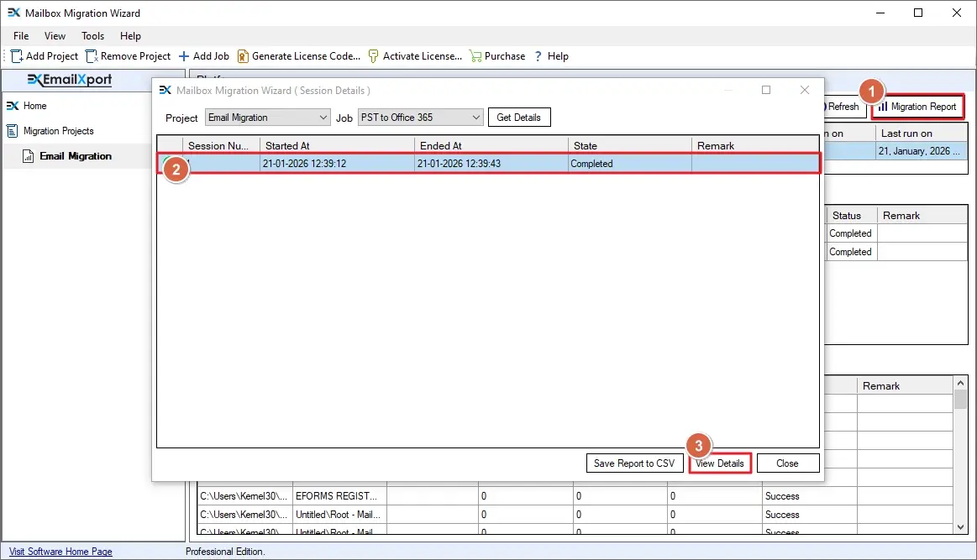Click the Get Details button
Viewport: 977px width, 560px height.
coord(518,118)
